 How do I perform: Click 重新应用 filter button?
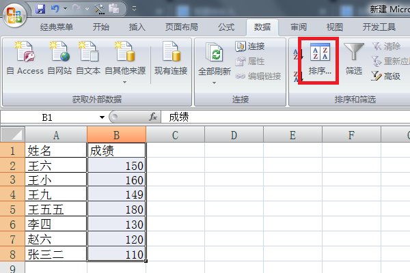(x=391, y=61)
